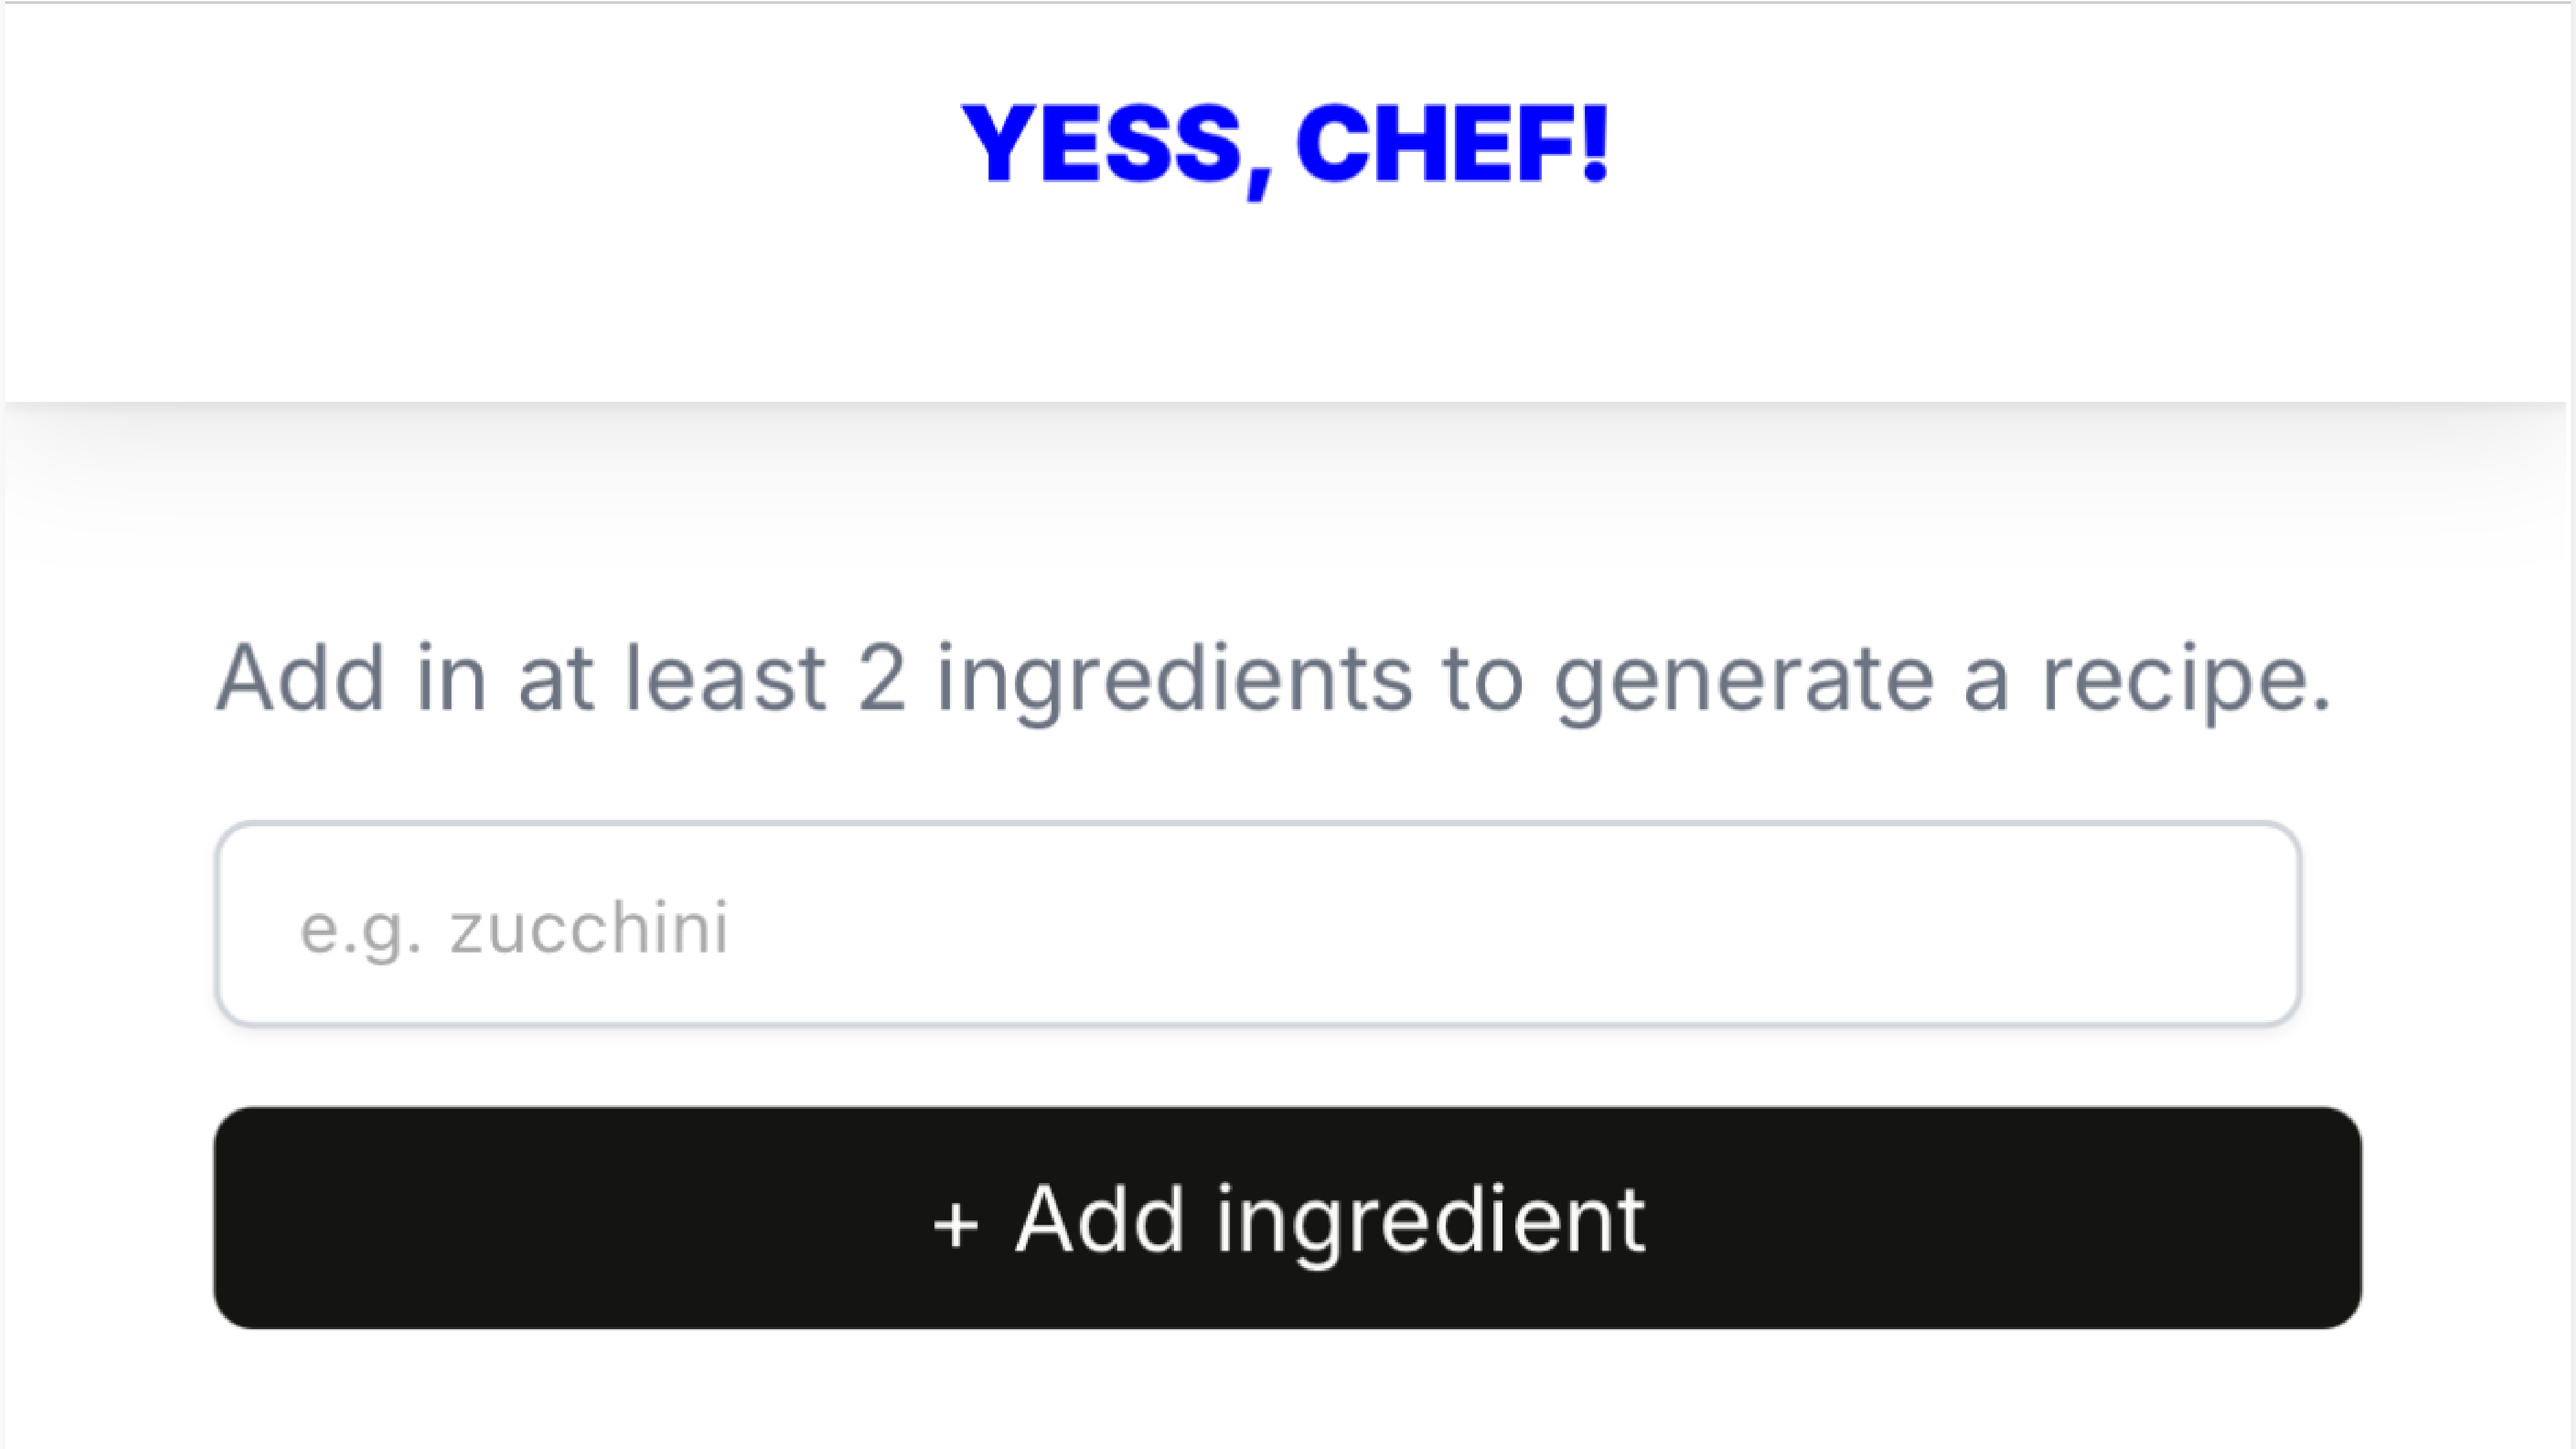
Task: Focus the ingredient input field
Action: 1258,924
